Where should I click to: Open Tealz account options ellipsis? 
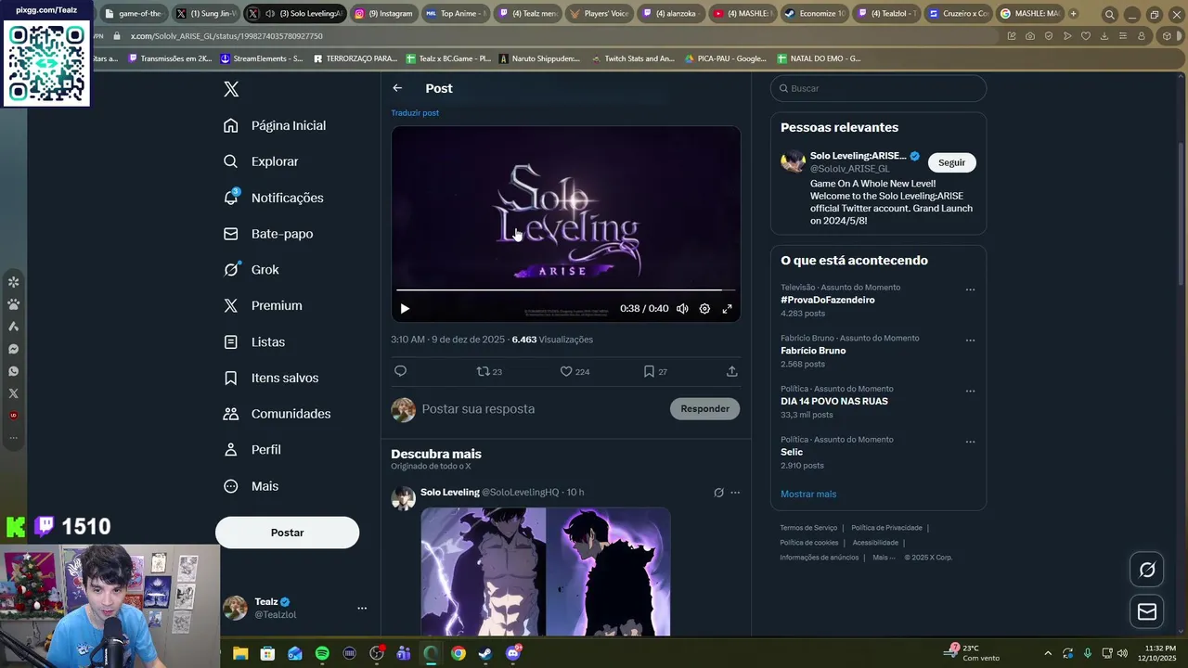362,609
